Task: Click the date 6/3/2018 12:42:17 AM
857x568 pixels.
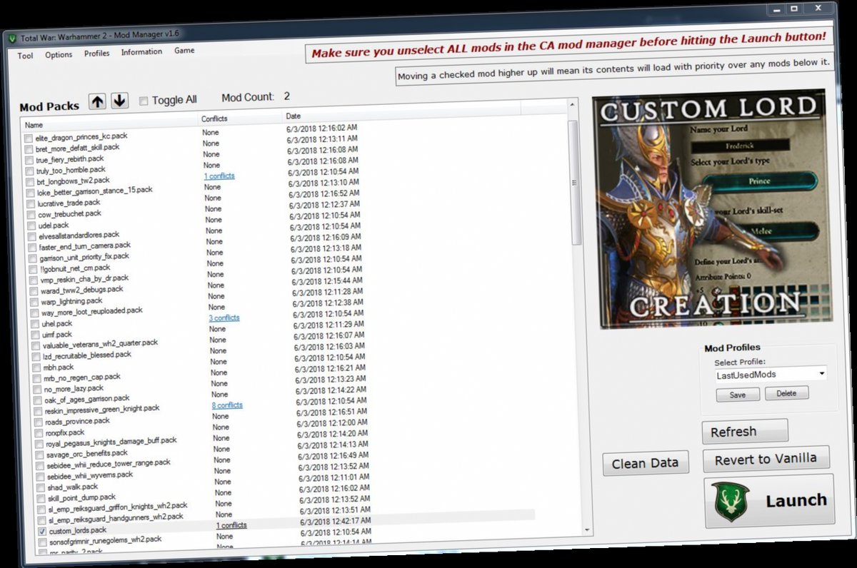Action: 336,520
